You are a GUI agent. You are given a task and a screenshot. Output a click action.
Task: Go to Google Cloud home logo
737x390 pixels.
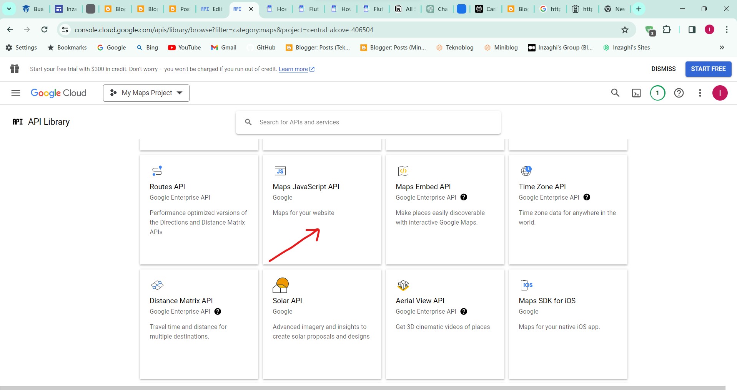[58, 93]
